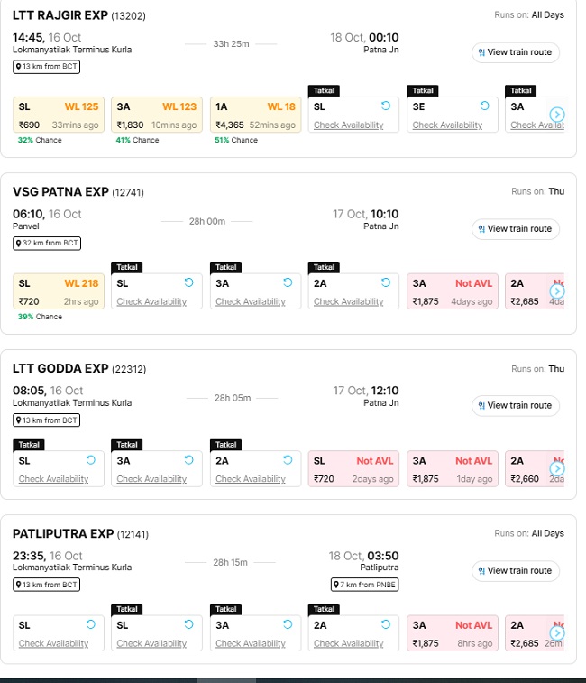Screen dimensions: 586x683
Task: Click 3A Not AVL card on Patliputra Exp
Action: pos(452,633)
